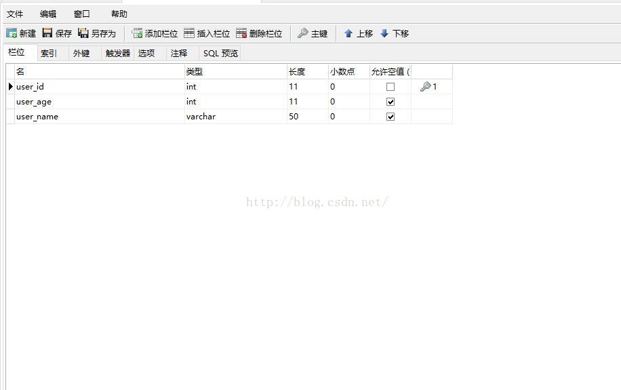Click the 类型 column header
The image size is (621, 390).
tap(236, 72)
